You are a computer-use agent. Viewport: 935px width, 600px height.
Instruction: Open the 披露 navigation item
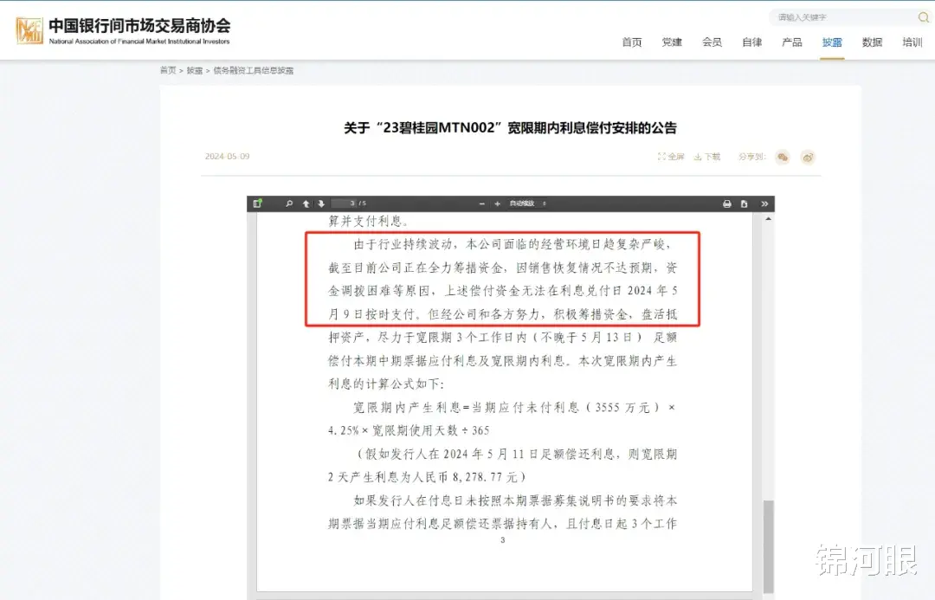pyautogui.click(x=832, y=42)
